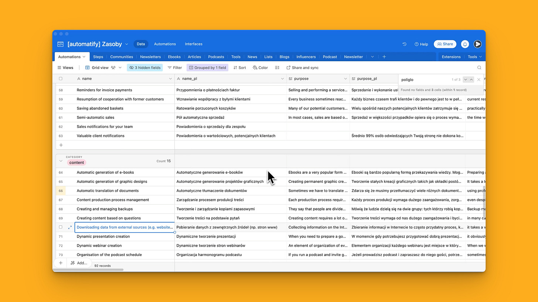Switch to the Newsletters table tab
The image size is (538, 302).
coord(150,57)
